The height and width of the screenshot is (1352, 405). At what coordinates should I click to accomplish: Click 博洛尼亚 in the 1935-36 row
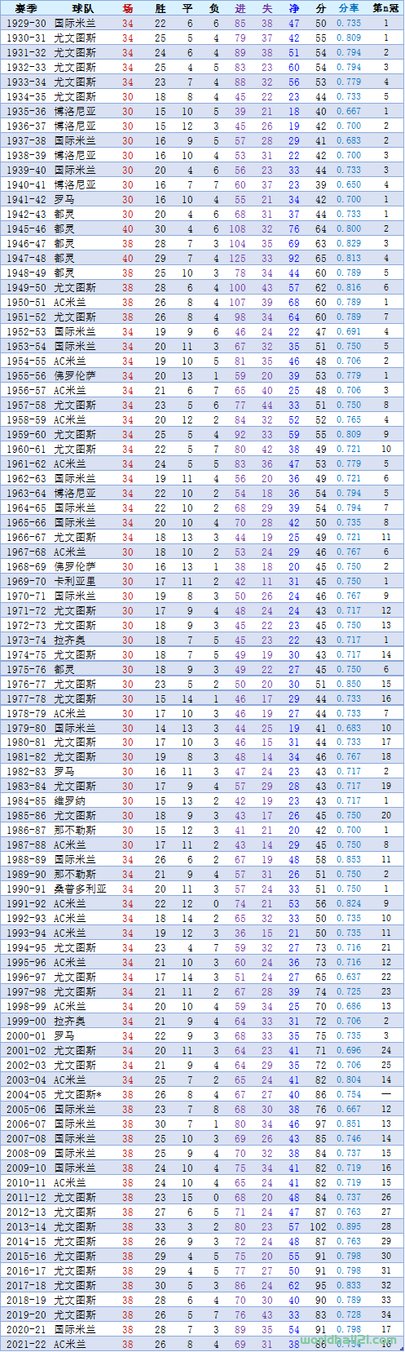75,111
